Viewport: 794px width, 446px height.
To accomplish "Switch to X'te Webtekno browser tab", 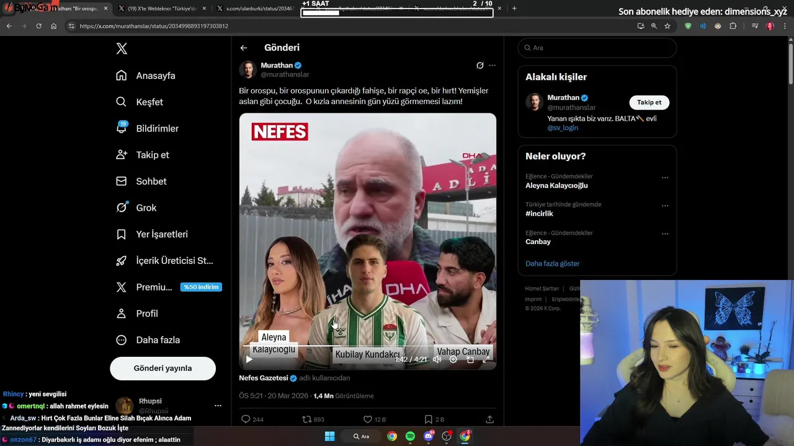I will (164, 9).
